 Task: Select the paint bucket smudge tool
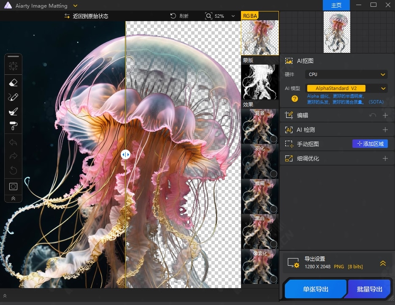point(13,112)
